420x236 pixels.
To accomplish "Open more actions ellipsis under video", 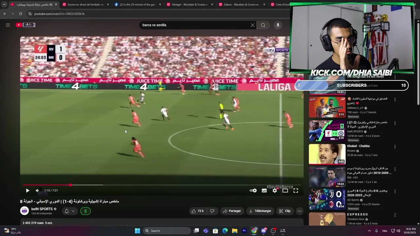I will pyautogui.click(x=300, y=211).
